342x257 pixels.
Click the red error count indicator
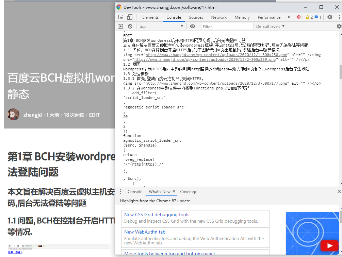pyautogui.click(x=300, y=17)
